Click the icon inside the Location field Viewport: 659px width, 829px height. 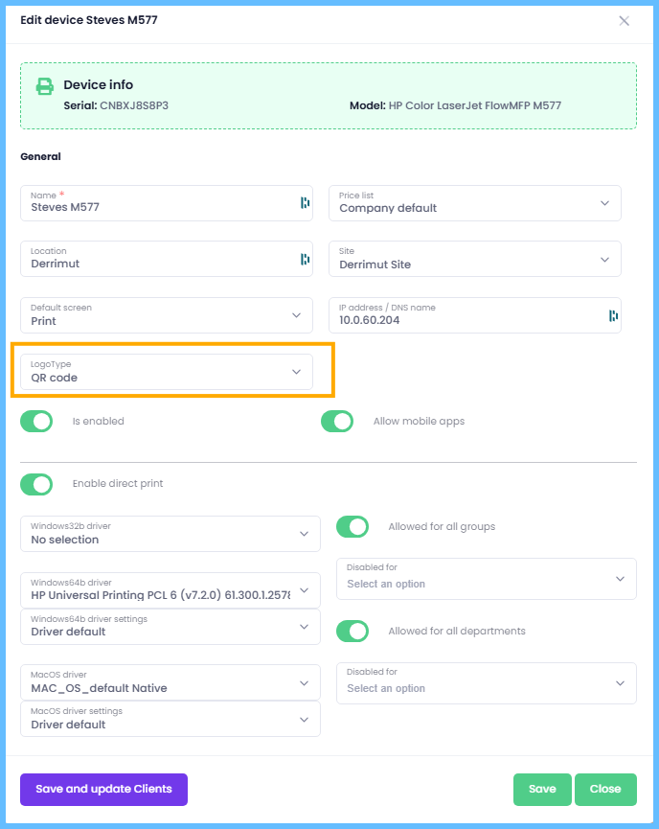click(305, 259)
